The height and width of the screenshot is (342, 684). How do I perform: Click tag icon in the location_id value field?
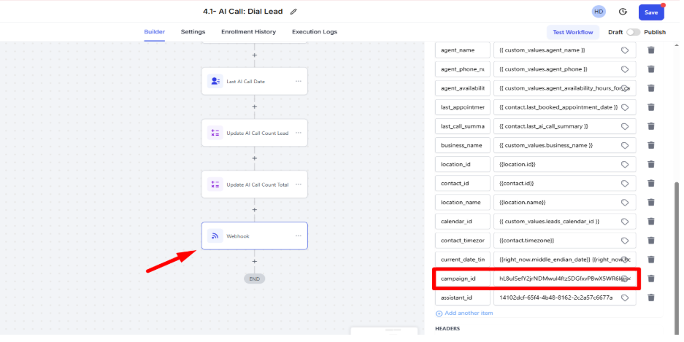point(625,164)
